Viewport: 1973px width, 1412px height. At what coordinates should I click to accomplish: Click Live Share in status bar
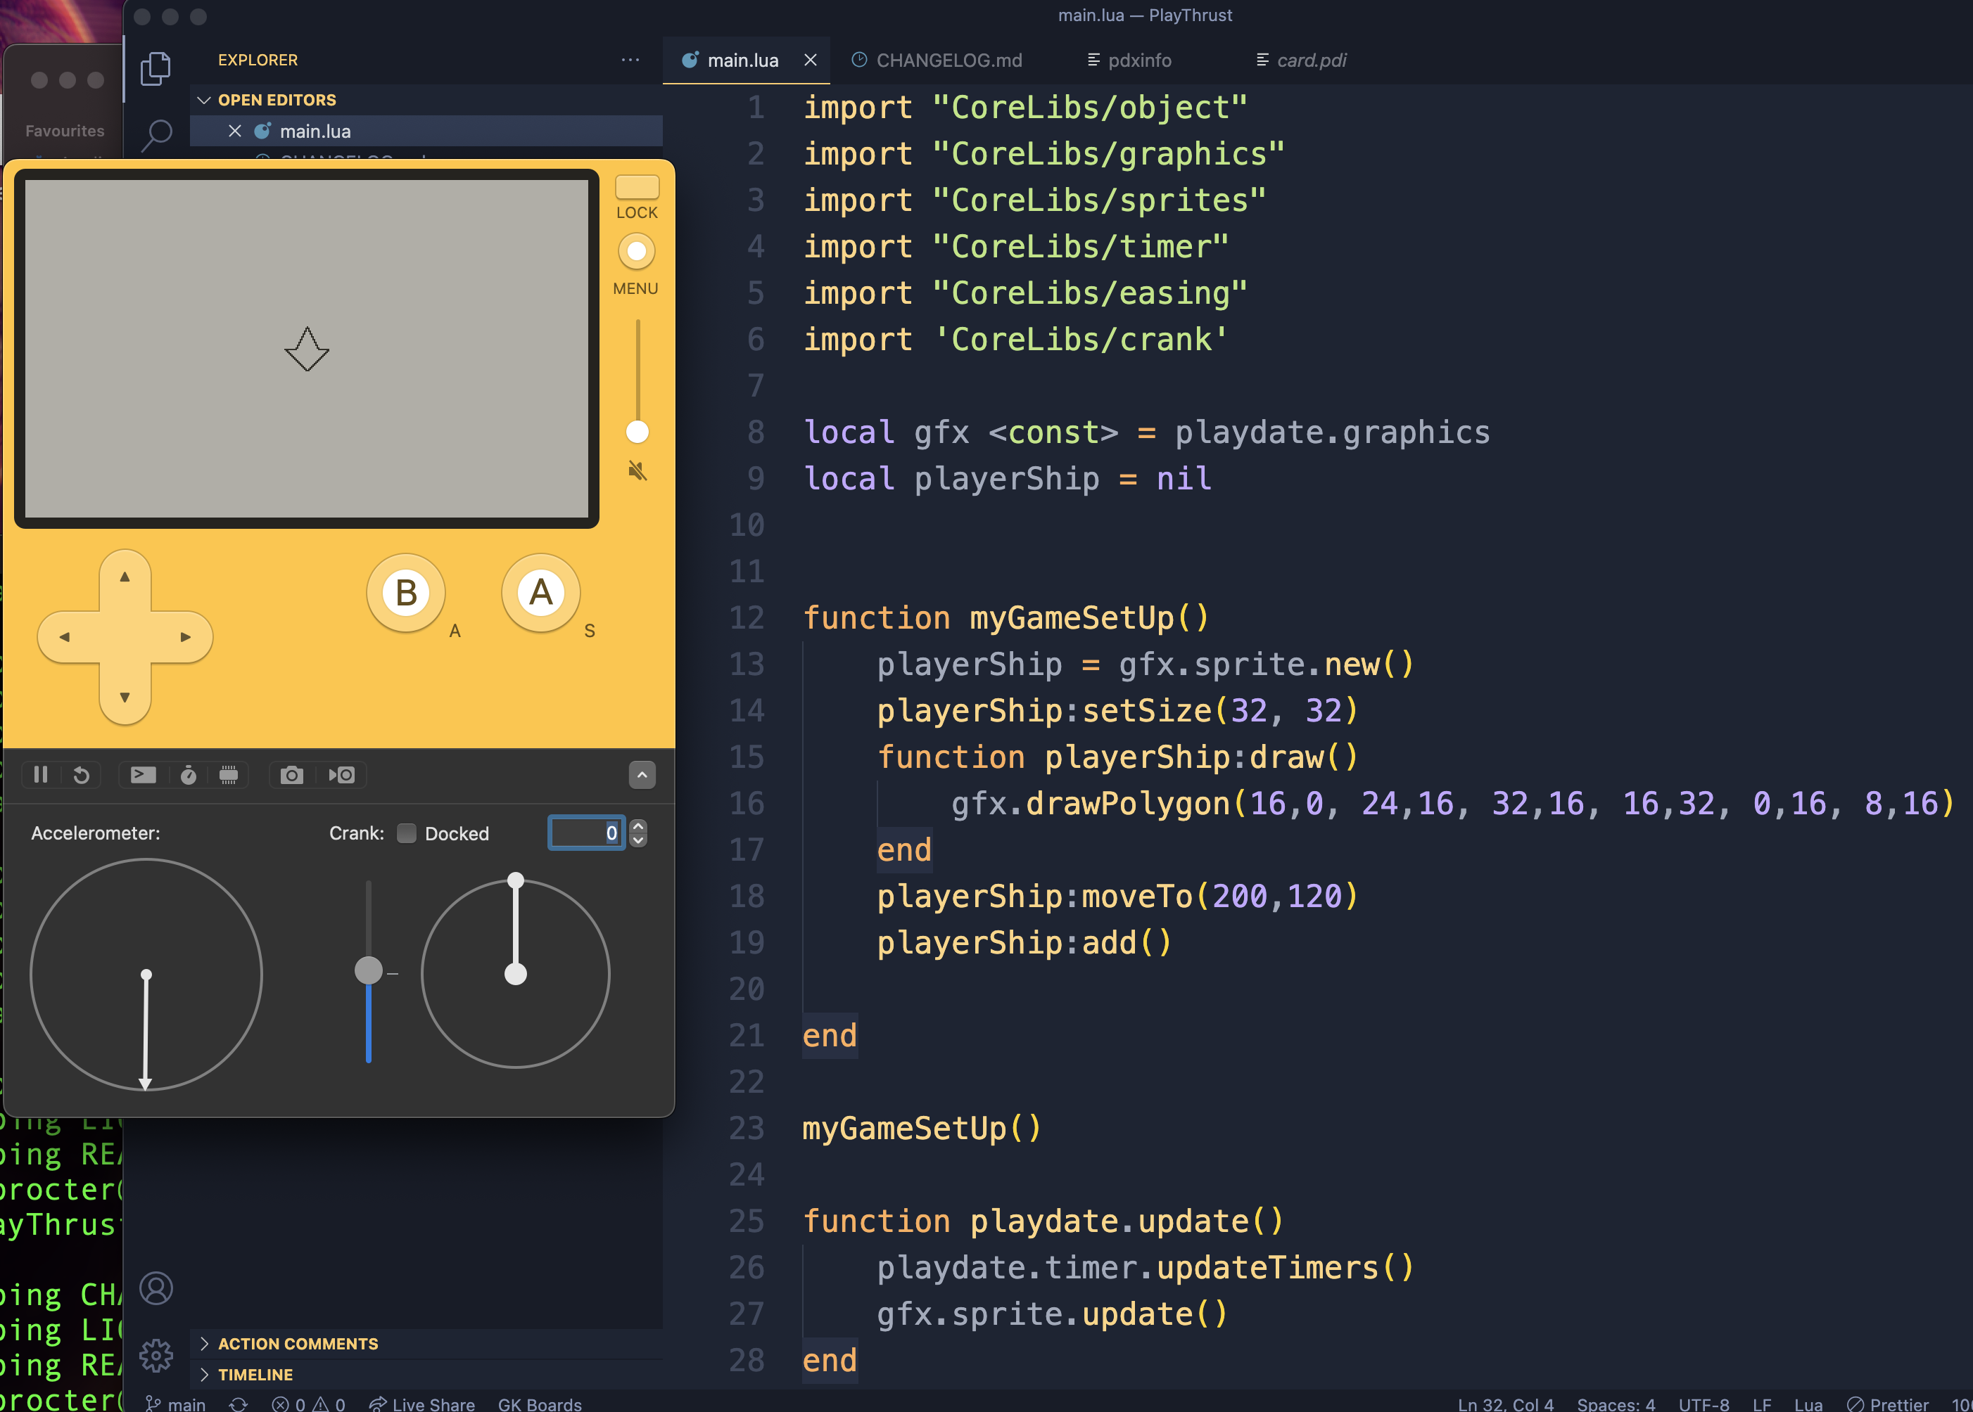tap(424, 1404)
